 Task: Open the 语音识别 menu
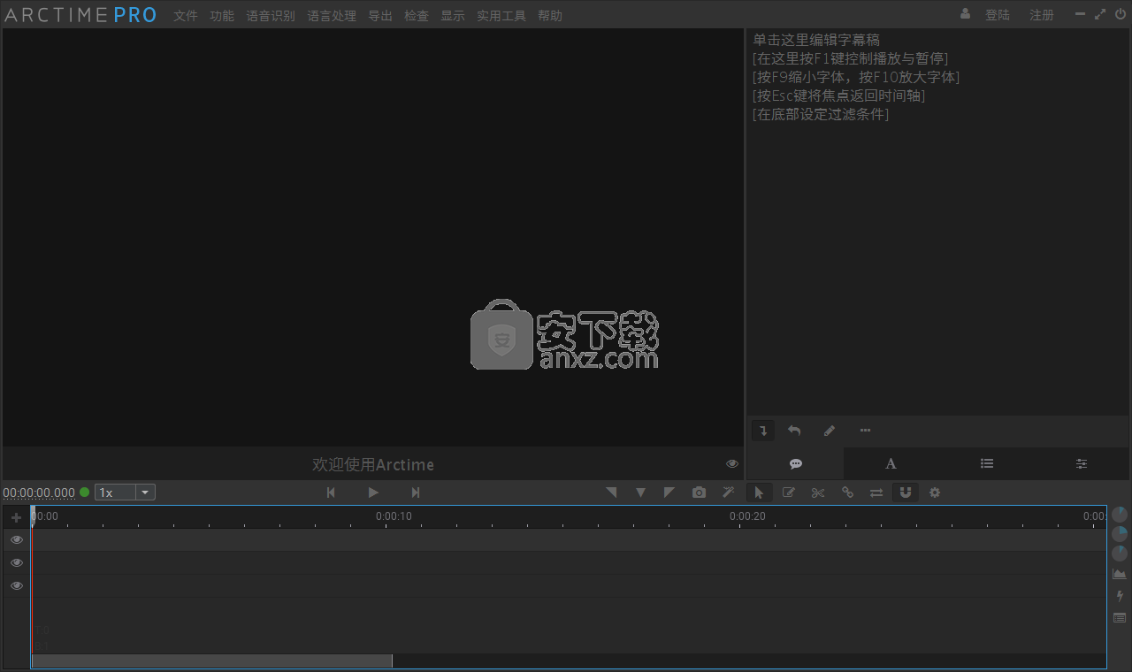tap(271, 16)
